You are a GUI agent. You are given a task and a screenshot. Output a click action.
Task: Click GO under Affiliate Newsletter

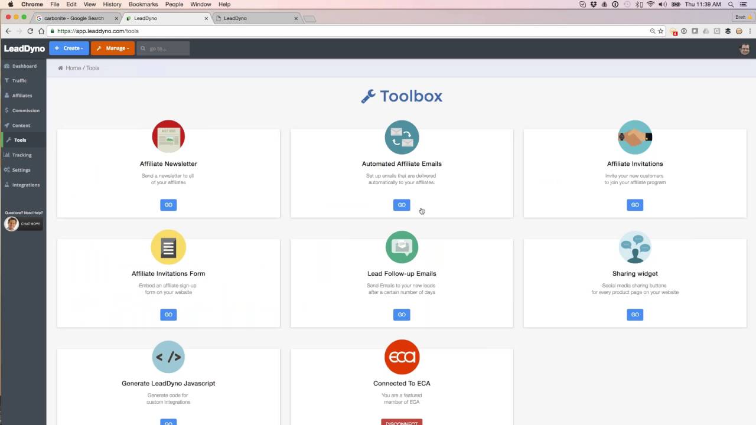click(168, 205)
